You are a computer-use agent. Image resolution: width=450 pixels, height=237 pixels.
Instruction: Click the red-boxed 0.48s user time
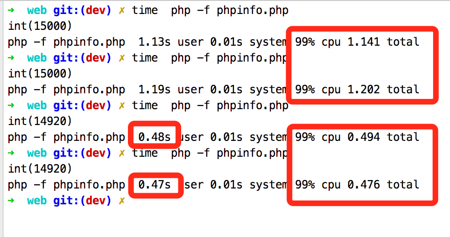point(155,137)
